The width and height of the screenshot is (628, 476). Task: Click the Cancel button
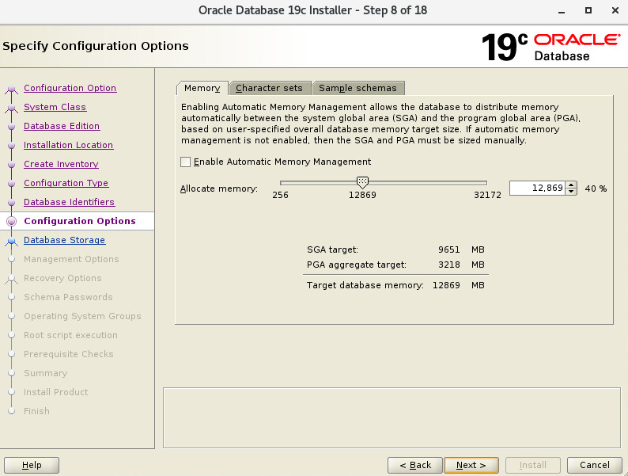coord(594,465)
